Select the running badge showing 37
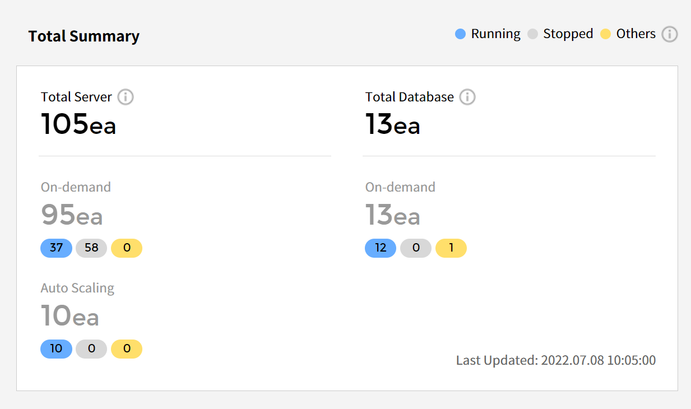The image size is (691, 409). [56, 248]
